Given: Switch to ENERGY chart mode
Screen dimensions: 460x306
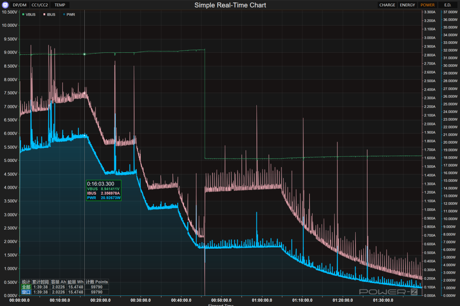Looking at the screenshot, I should 407,5.
